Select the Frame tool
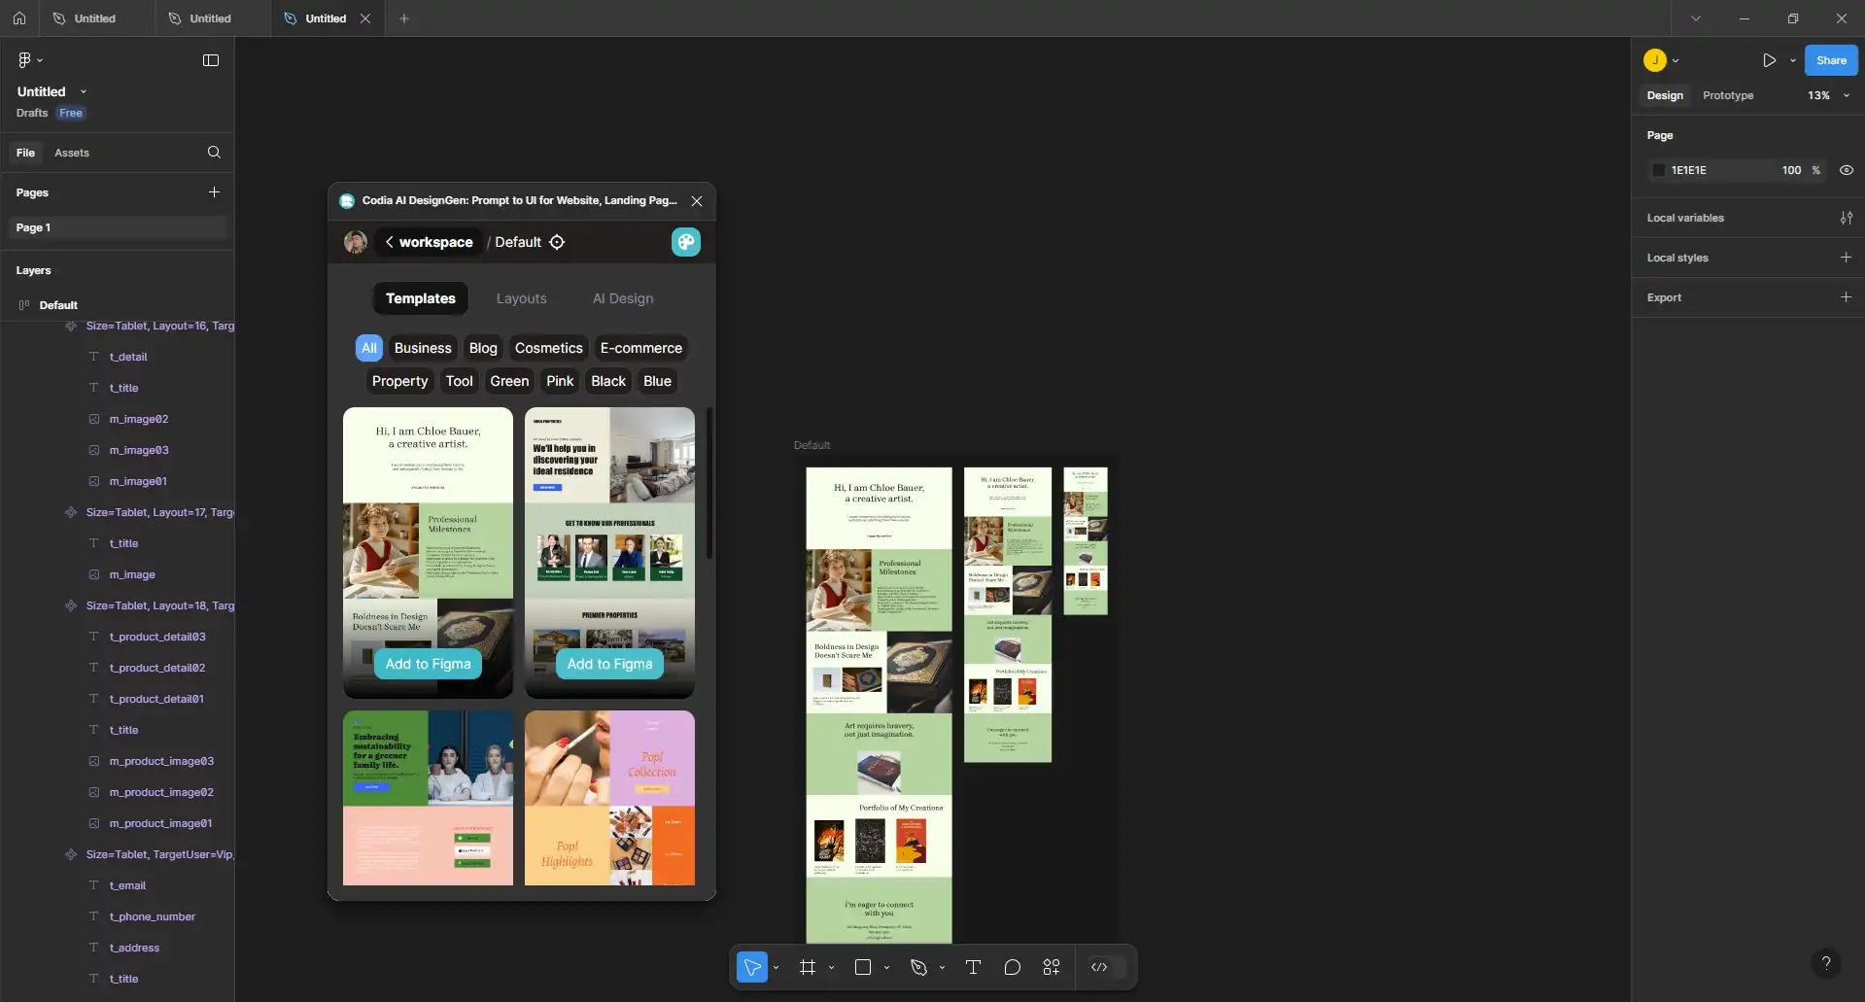 (x=808, y=967)
